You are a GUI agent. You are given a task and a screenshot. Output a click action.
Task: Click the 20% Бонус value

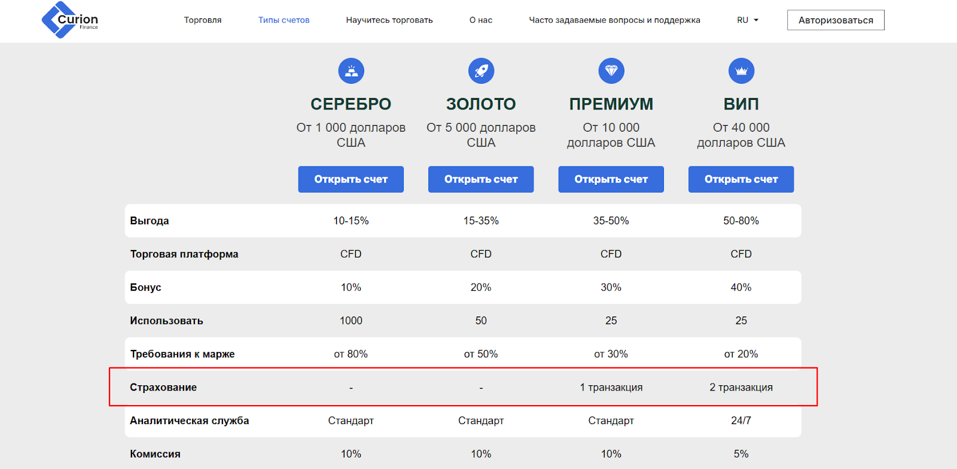pos(481,288)
